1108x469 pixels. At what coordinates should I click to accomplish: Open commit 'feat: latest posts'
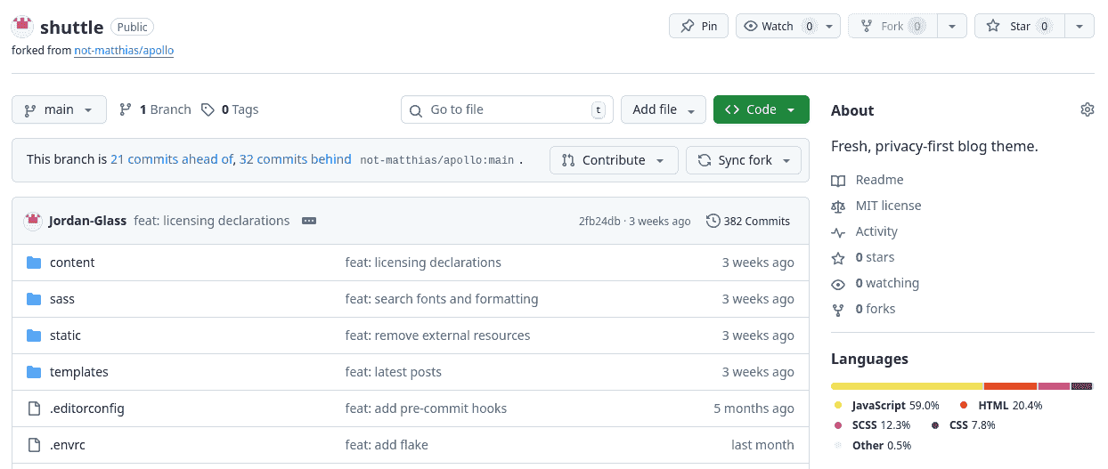tap(394, 372)
